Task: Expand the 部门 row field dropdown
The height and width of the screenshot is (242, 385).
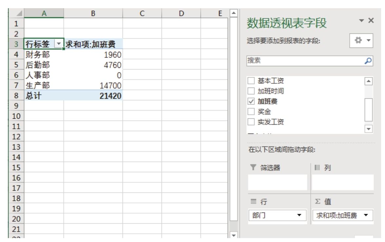Action: [x=298, y=216]
